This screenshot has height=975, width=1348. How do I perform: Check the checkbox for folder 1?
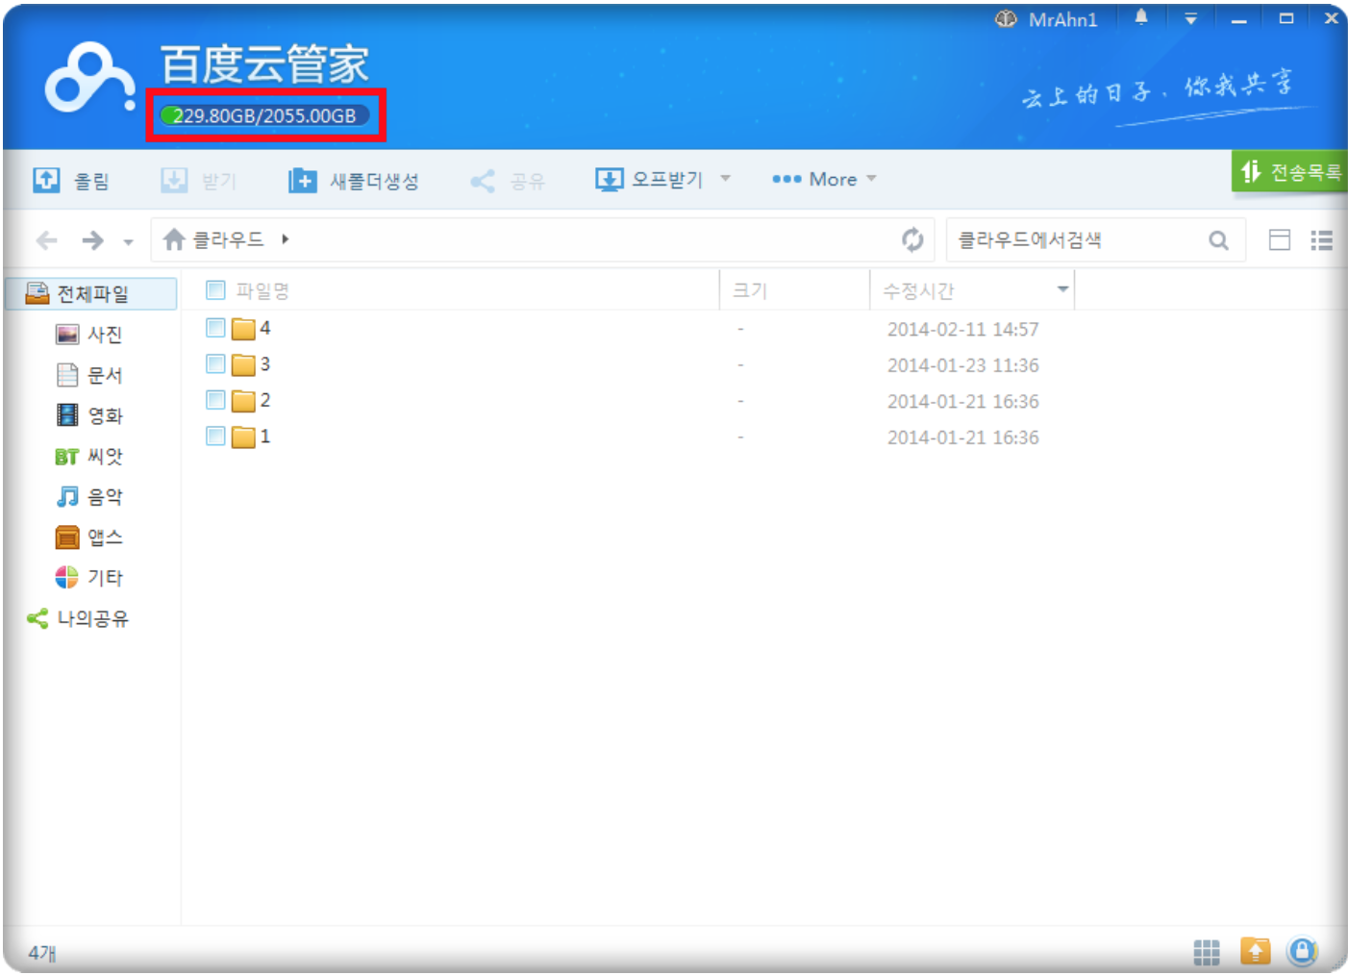tap(215, 436)
